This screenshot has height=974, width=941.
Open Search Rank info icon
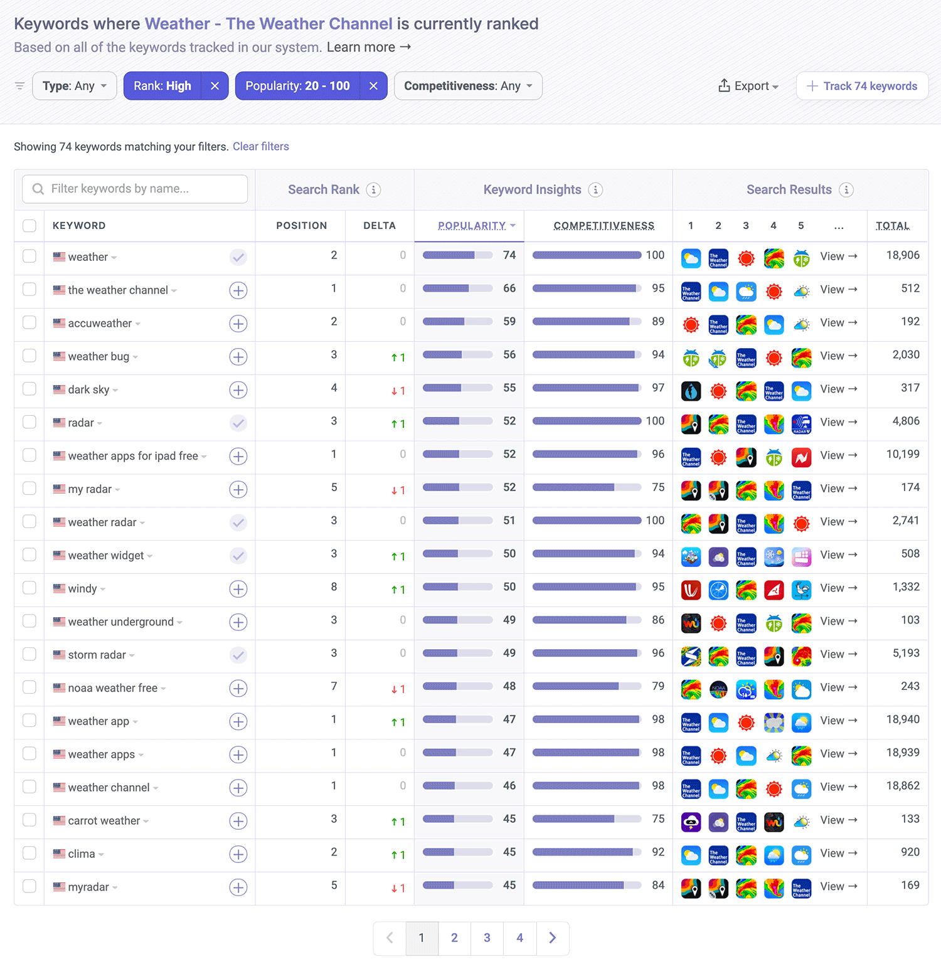(373, 189)
